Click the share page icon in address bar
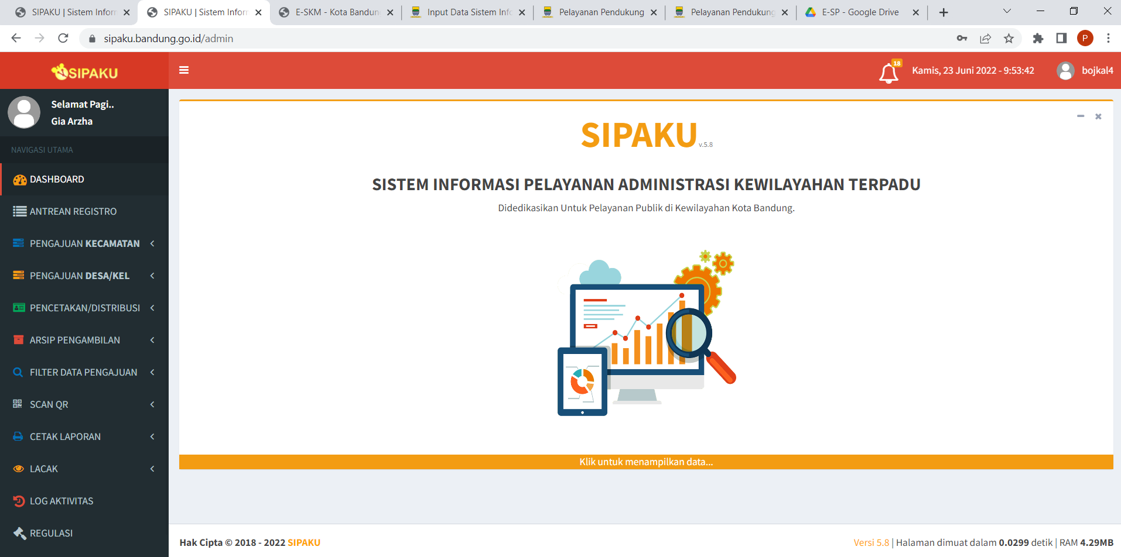Image resolution: width=1121 pixels, height=557 pixels. (x=985, y=39)
